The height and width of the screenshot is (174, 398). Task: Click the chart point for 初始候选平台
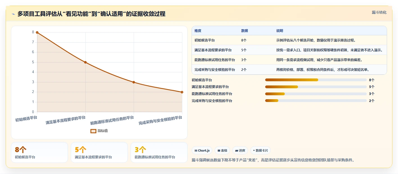[x=37, y=33]
